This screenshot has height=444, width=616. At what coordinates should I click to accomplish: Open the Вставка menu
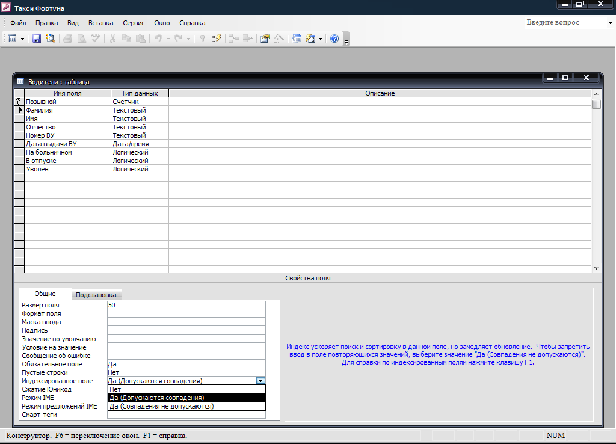[100, 23]
